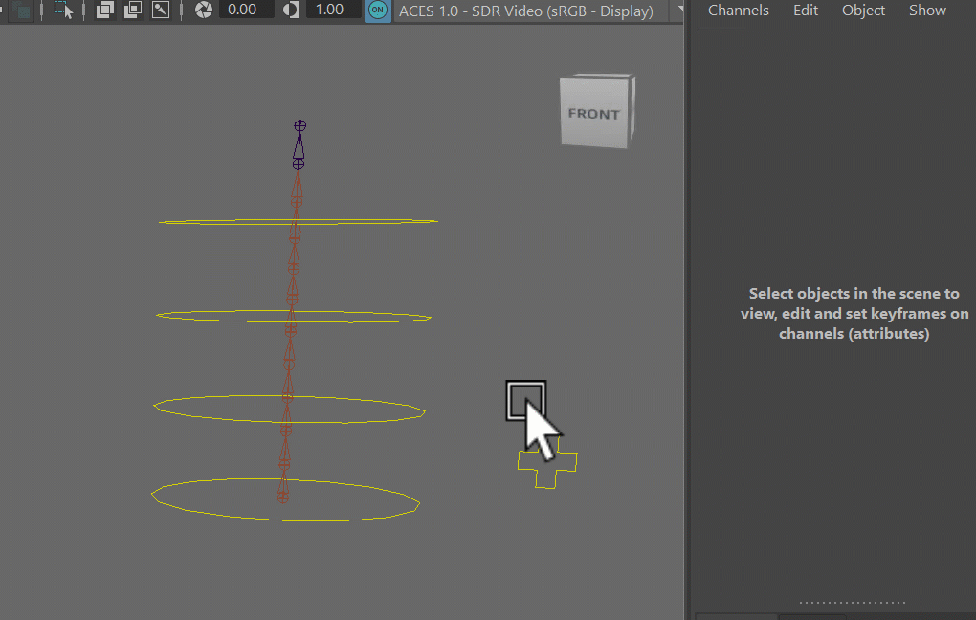The image size is (976, 620).
Task: Open the Channels menu in Channel Box
Action: (x=739, y=11)
